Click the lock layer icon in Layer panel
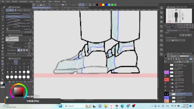This screenshot has height=109, width=194. pyautogui.click(x=176, y=59)
